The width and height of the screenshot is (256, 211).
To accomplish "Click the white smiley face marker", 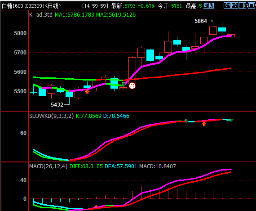I will pos(132,85).
